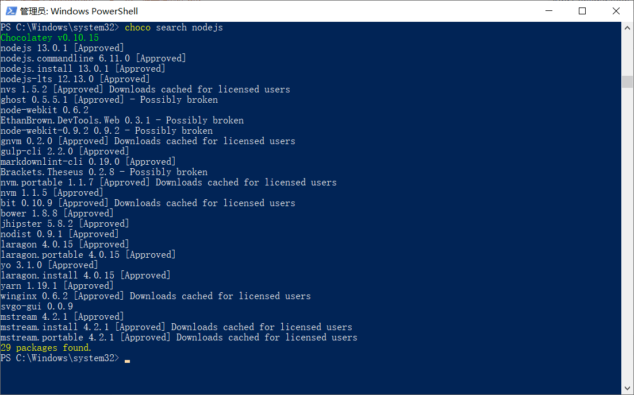Screen dimensions: 634x395
Task: Click the 'yarn 1.19.1 [Approved]' line
Action: (57, 286)
